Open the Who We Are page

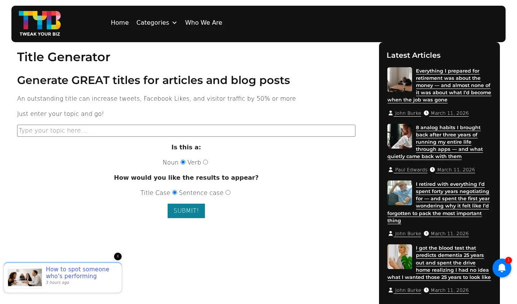click(x=203, y=23)
